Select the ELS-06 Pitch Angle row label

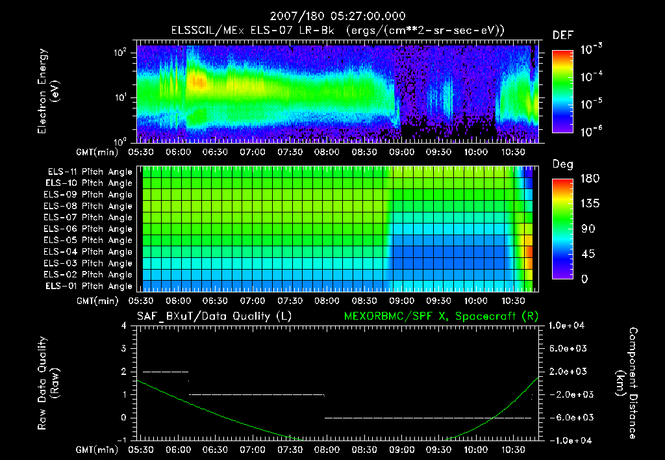click(x=88, y=229)
